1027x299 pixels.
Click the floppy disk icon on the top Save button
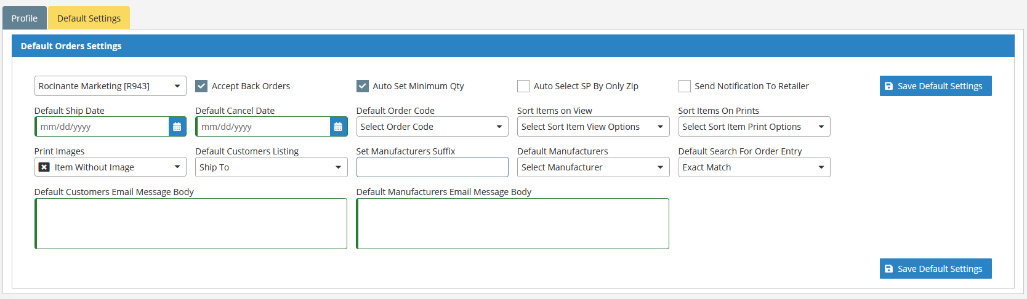click(888, 86)
